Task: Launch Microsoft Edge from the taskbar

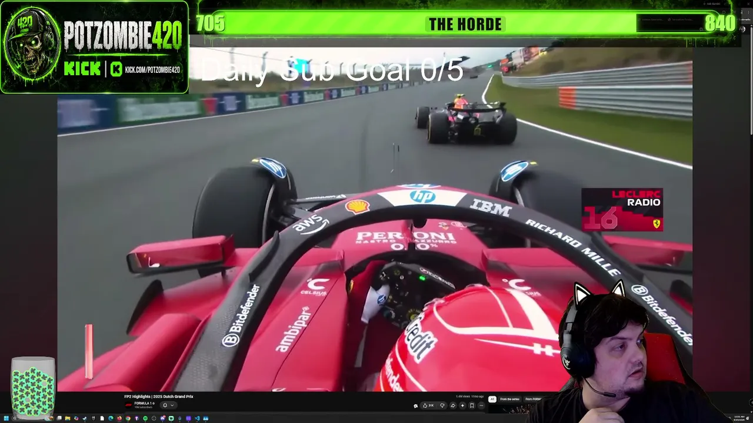Action: pyautogui.click(x=110, y=418)
